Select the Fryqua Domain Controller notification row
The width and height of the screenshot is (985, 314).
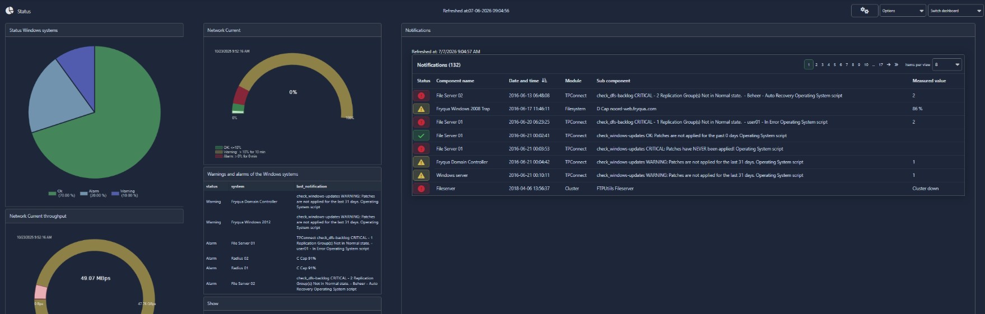[x=688, y=162]
